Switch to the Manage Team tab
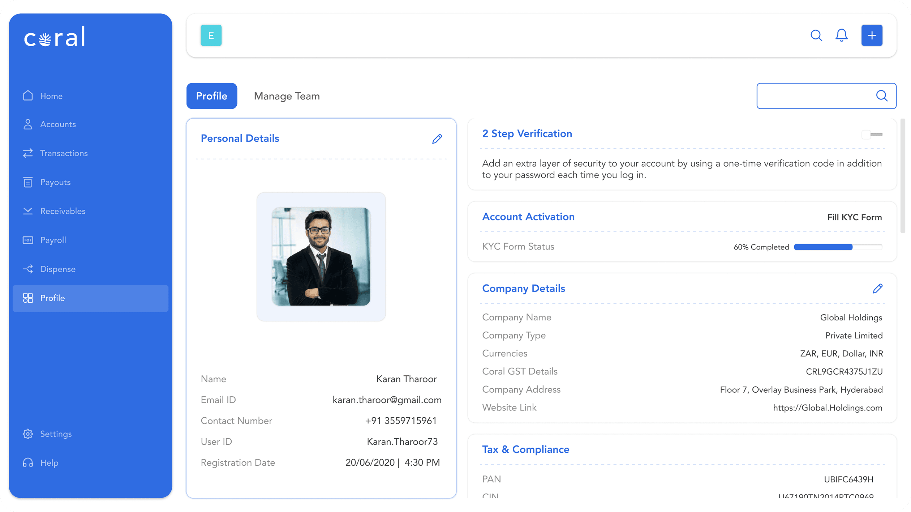The height and width of the screenshot is (512, 911). [287, 96]
